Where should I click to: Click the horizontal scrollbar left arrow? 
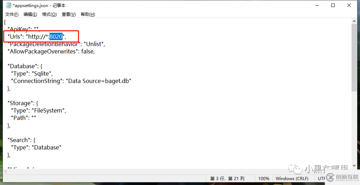pyautogui.click(x=6, y=171)
